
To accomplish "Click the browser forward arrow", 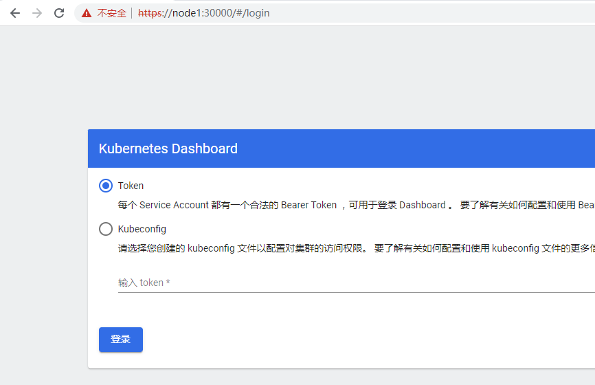I will click(x=37, y=13).
